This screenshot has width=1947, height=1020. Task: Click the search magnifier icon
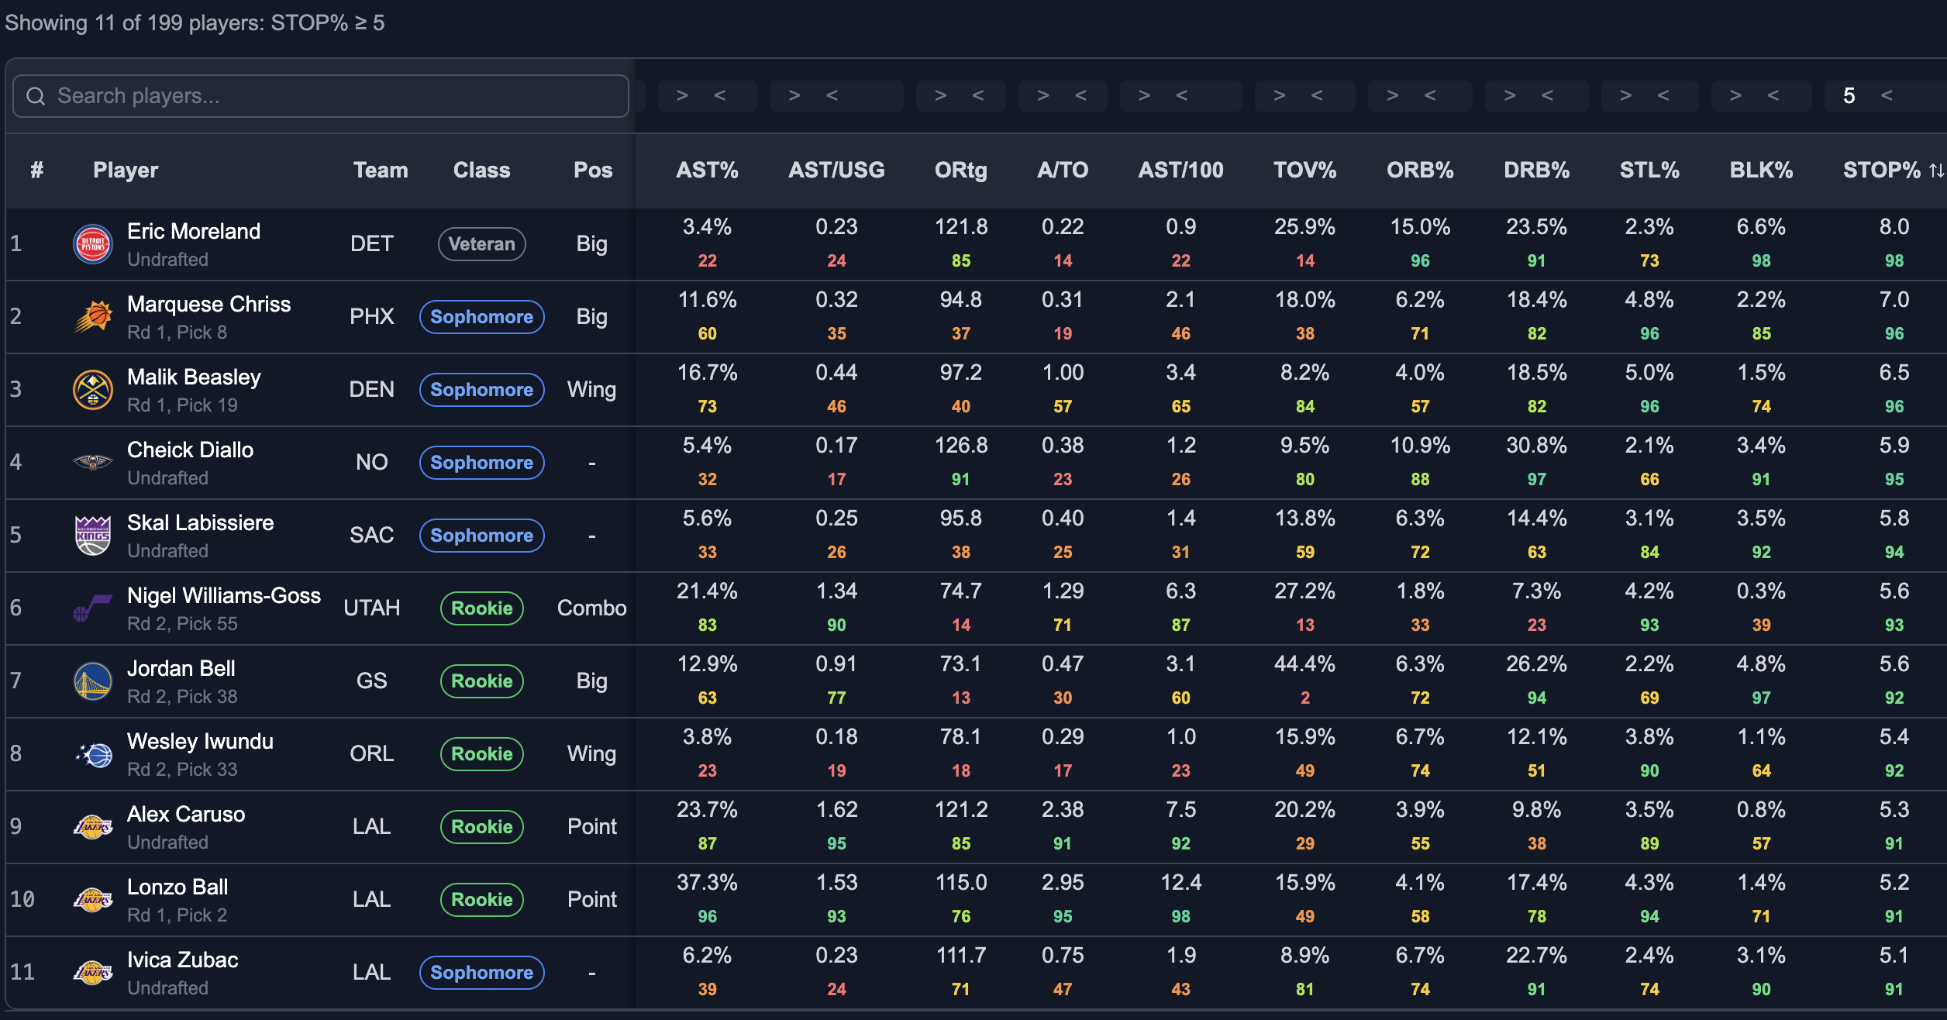pos(36,96)
